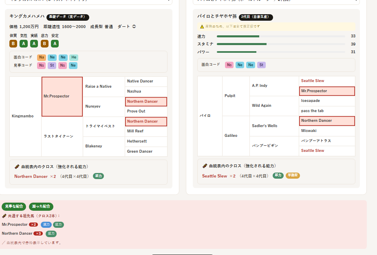
Task: Select the Seattle Slew cell beside A.P. Indy
Action: 327,81
